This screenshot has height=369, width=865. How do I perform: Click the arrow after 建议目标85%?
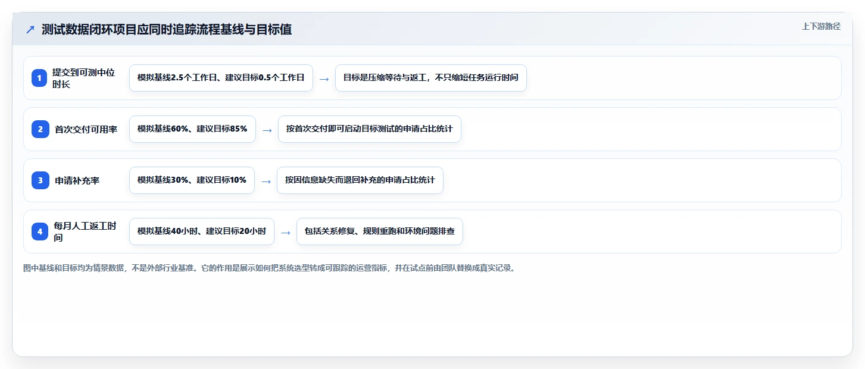(x=267, y=130)
